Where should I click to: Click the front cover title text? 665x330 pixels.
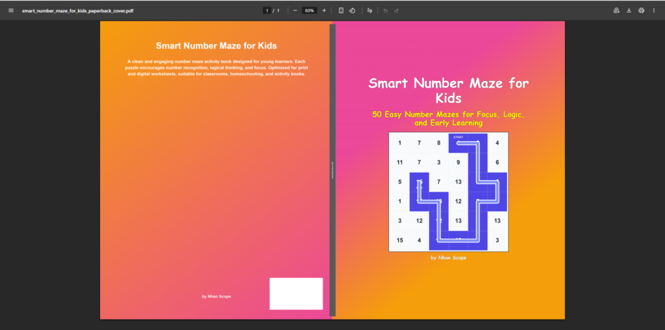tap(448, 90)
